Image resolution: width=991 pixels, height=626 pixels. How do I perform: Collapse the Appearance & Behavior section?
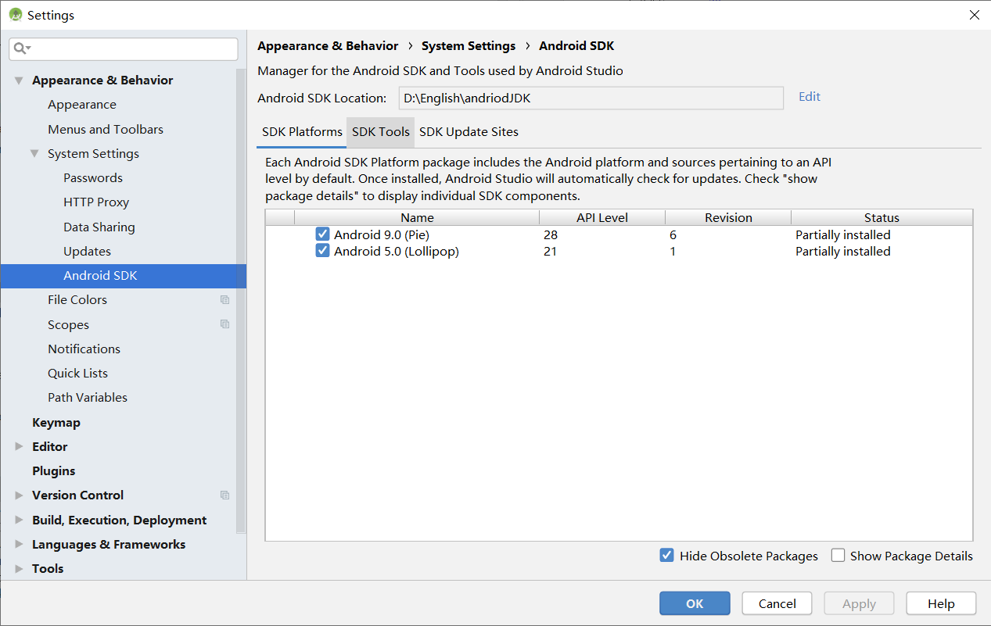[x=19, y=80]
